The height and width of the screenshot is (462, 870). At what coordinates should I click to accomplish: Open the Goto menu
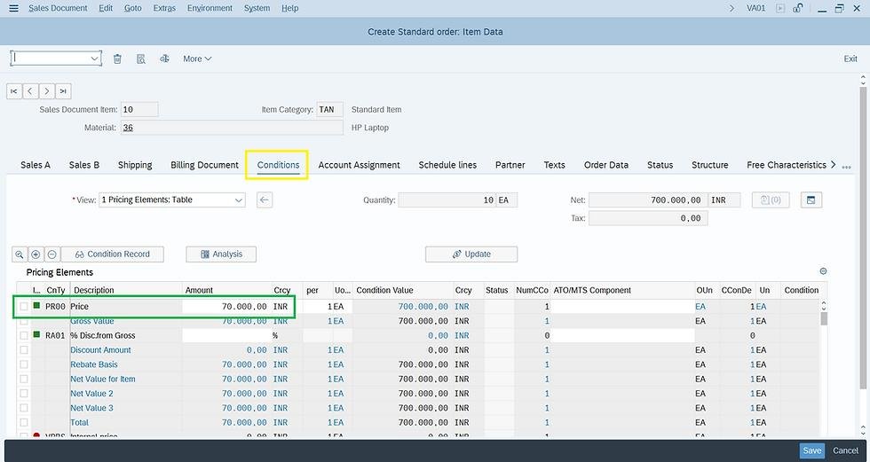[132, 8]
